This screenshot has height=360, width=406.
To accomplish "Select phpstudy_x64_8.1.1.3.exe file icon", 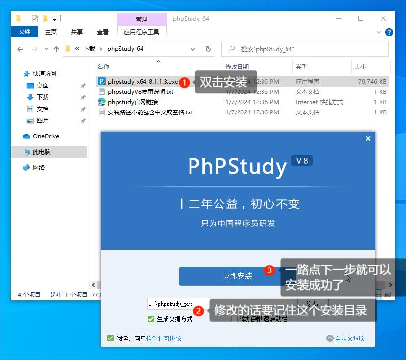I will 102,82.
